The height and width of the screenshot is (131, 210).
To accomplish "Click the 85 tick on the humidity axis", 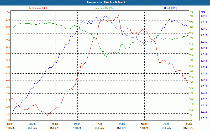I will point(192,27).
